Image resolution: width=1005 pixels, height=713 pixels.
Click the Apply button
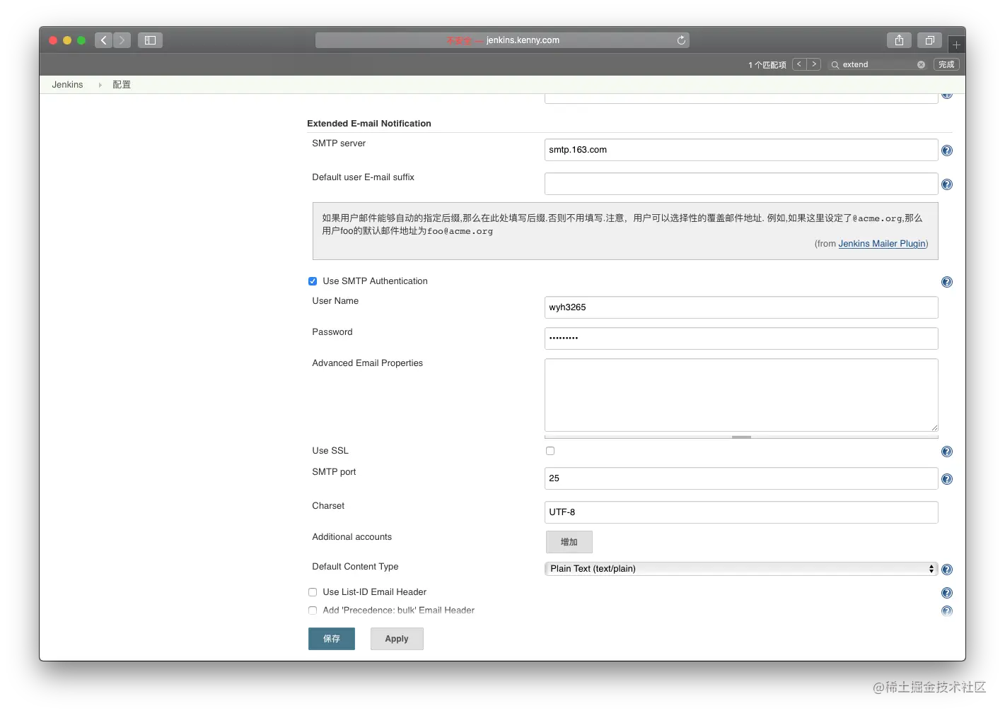tap(397, 639)
